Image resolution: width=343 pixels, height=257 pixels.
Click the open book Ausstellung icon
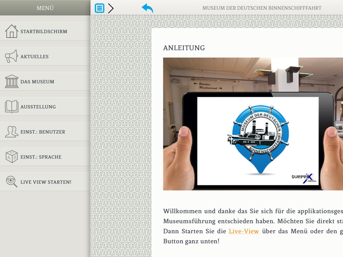(11, 107)
